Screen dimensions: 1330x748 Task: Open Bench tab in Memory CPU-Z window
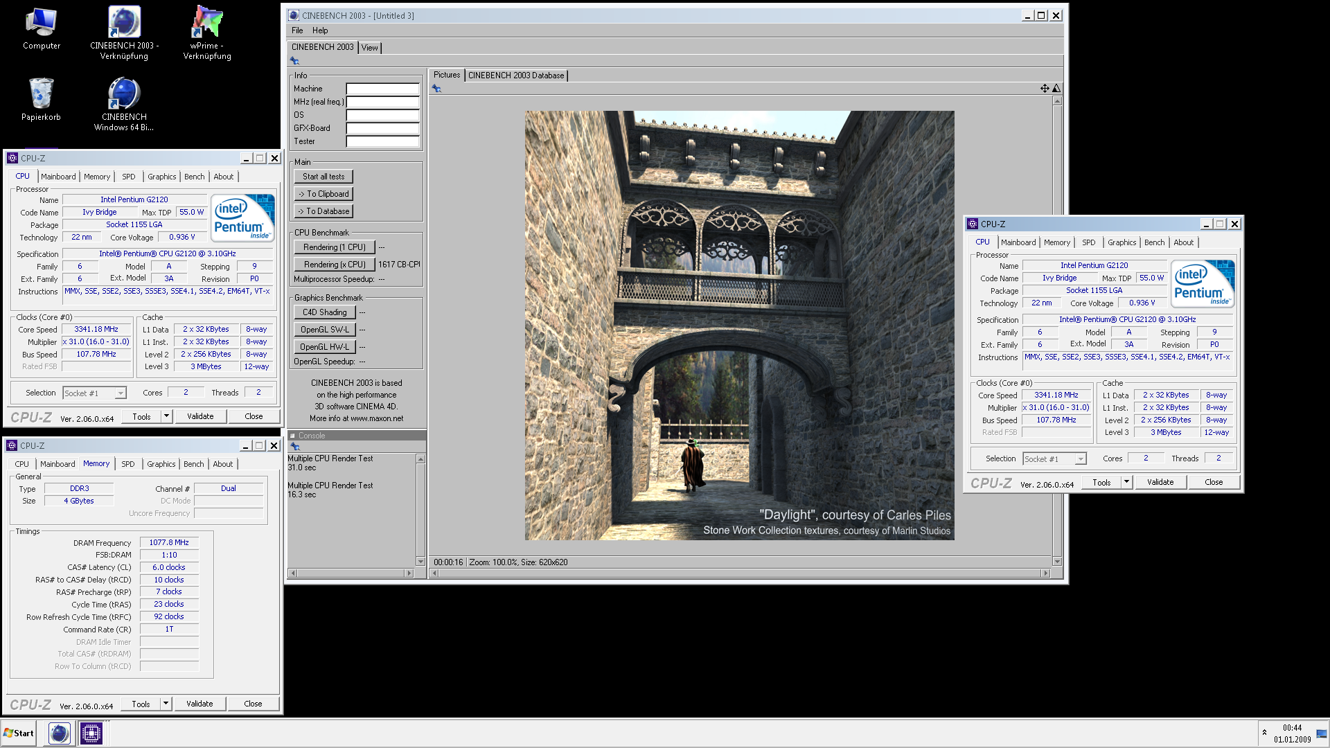(x=194, y=464)
